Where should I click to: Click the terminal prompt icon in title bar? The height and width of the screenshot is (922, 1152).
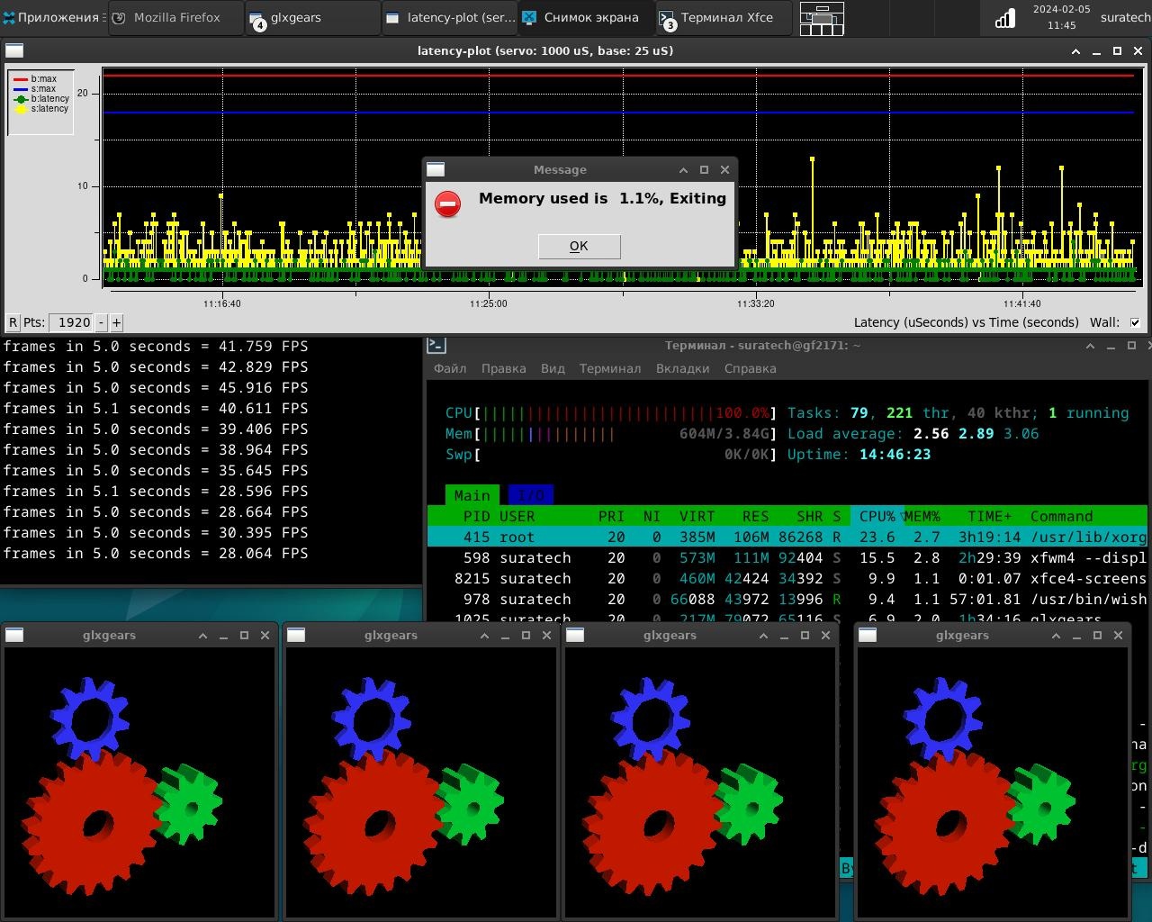click(436, 345)
